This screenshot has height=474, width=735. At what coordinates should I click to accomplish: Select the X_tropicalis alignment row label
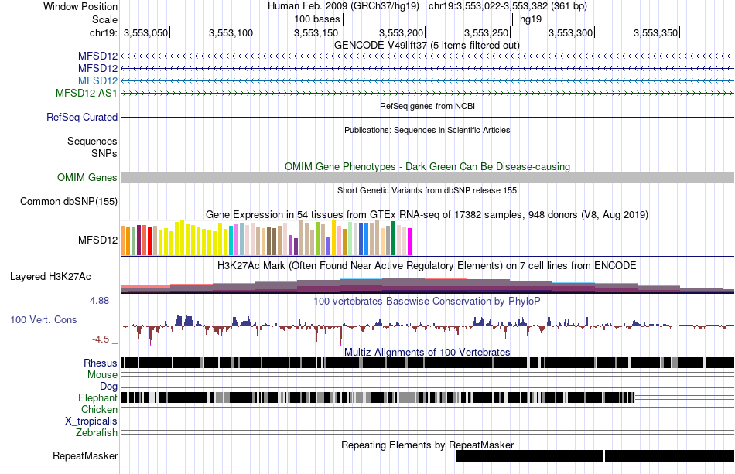pos(91,421)
